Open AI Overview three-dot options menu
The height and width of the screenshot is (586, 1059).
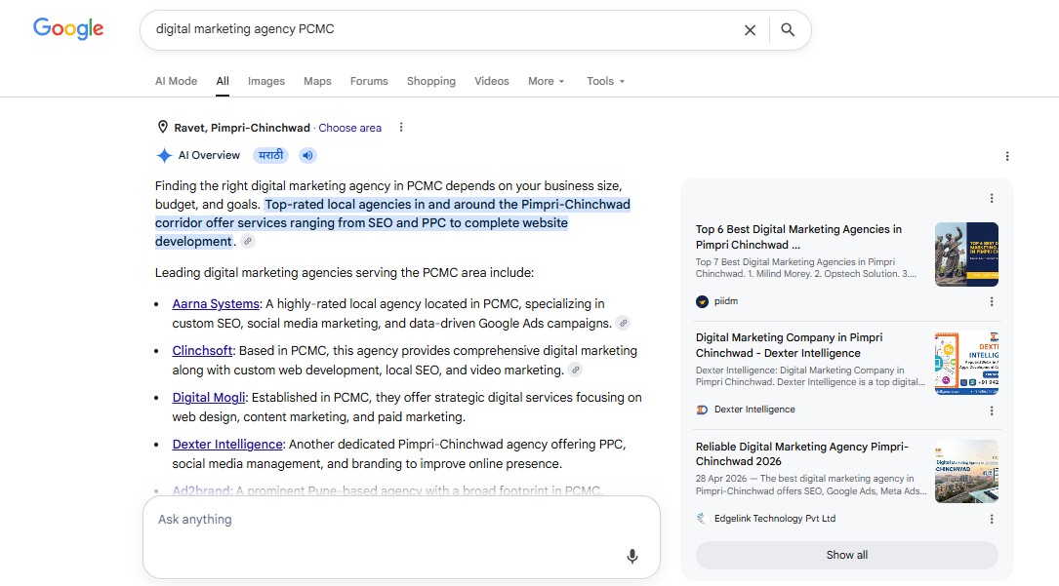pos(1007,156)
